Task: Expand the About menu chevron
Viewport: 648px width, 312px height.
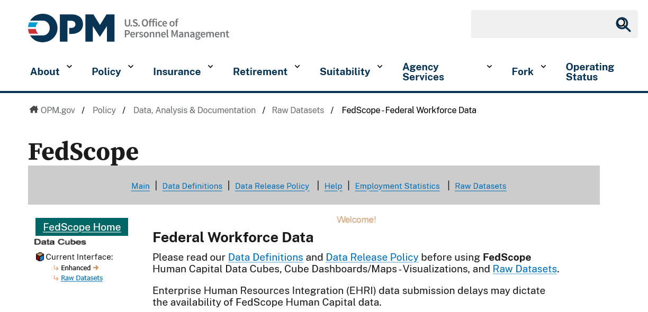Action: click(x=69, y=67)
